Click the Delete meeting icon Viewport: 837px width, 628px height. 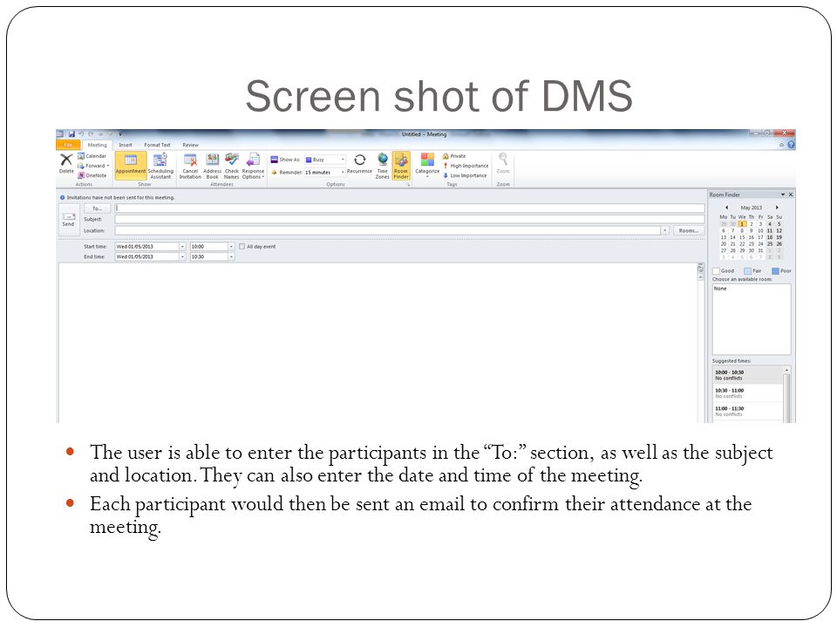(x=66, y=163)
